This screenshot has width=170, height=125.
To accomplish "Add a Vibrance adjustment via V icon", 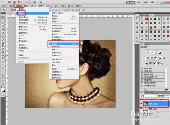I will tap(144, 58).
